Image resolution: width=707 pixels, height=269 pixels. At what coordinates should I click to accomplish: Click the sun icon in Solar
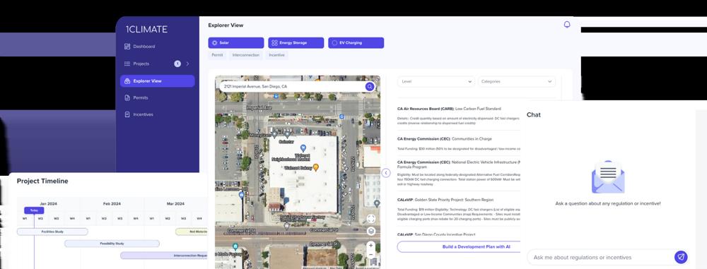click(x=215, y=43)
